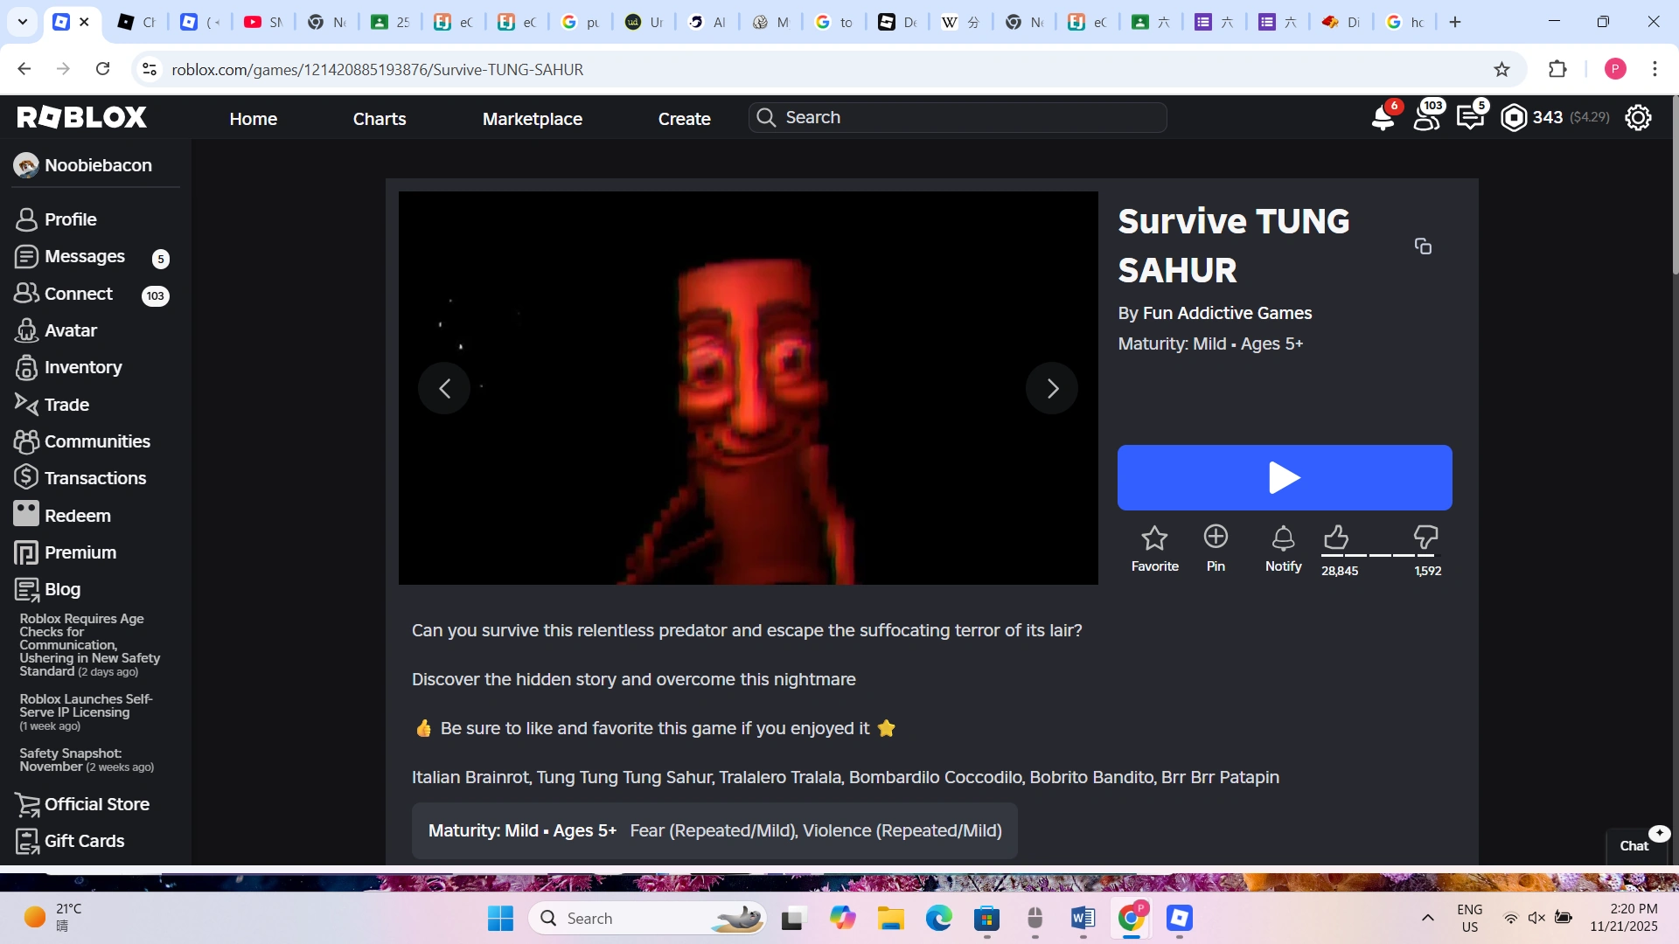Open Roblox settings via the gear icon
The width and height of the screenshot is (1679, 944).
pos(1638,116)
